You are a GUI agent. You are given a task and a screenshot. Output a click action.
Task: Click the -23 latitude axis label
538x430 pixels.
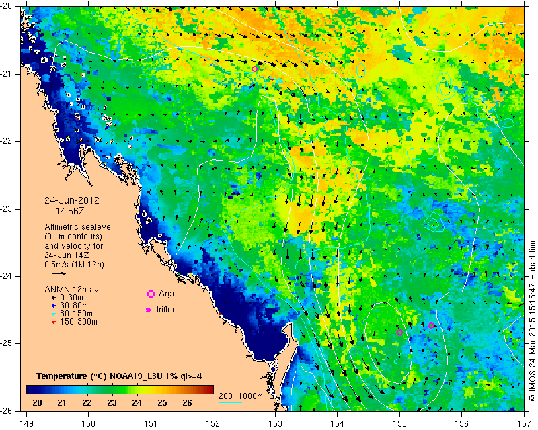coord(5,209)
